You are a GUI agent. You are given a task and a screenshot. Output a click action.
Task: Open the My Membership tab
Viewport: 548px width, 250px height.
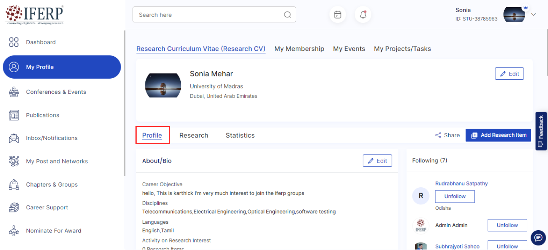tap(299, 49)
